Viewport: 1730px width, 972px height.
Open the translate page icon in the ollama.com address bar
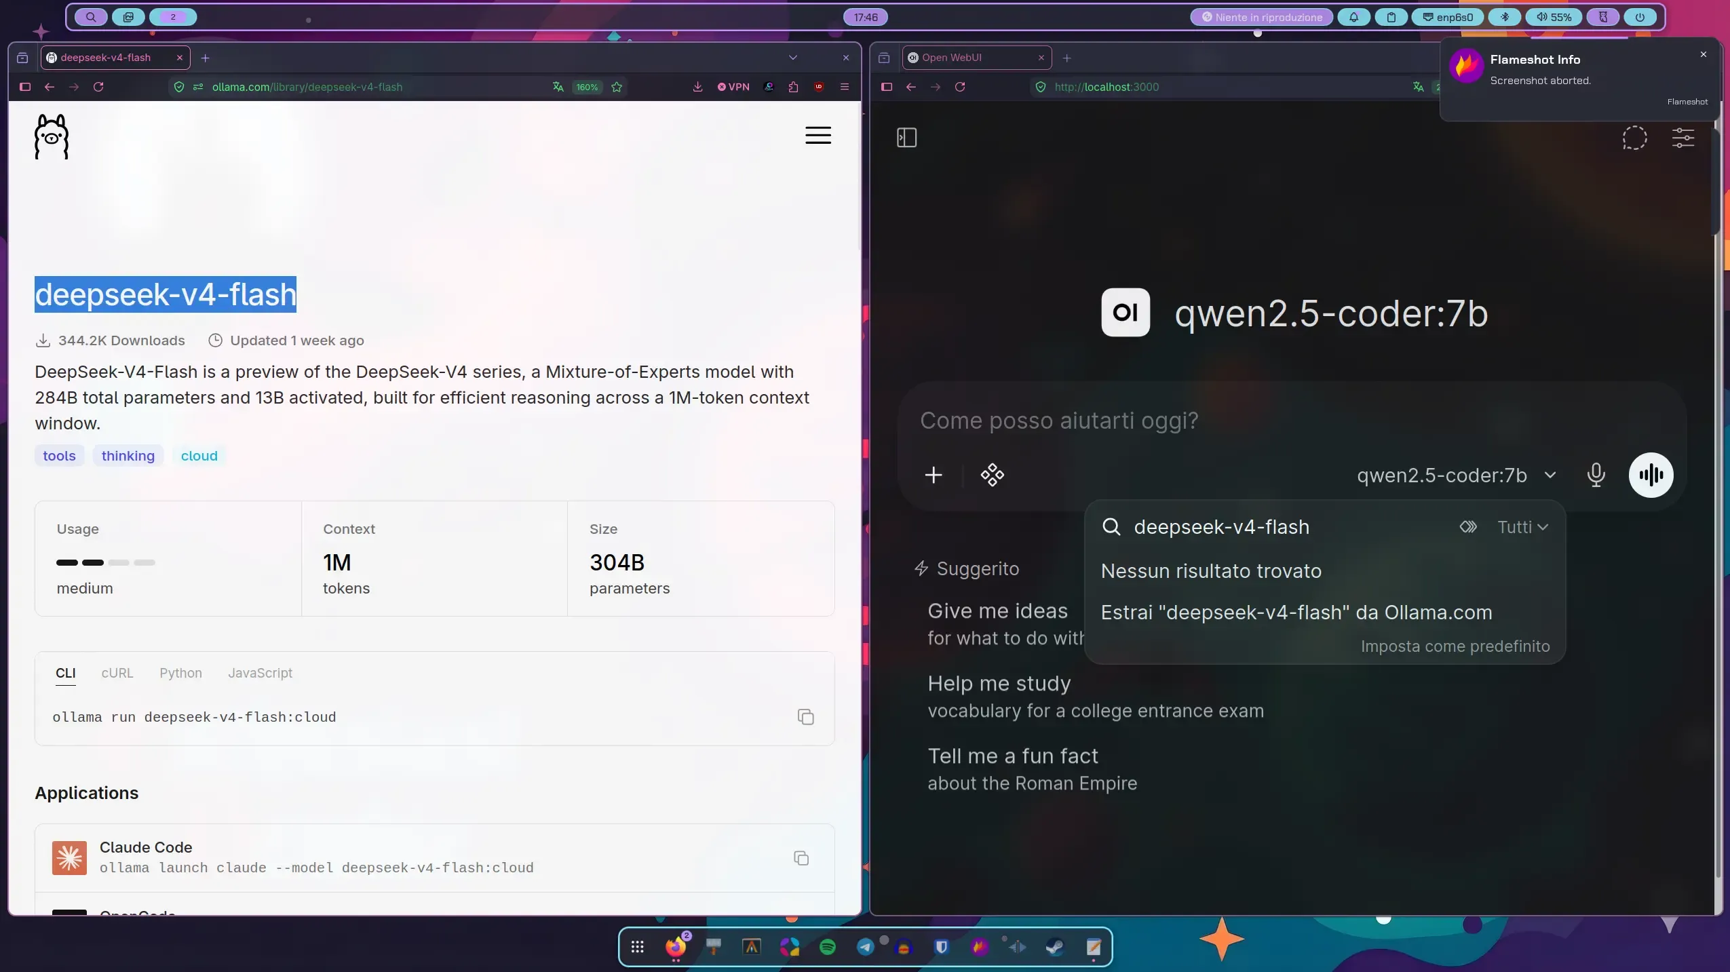click(558, 87)
